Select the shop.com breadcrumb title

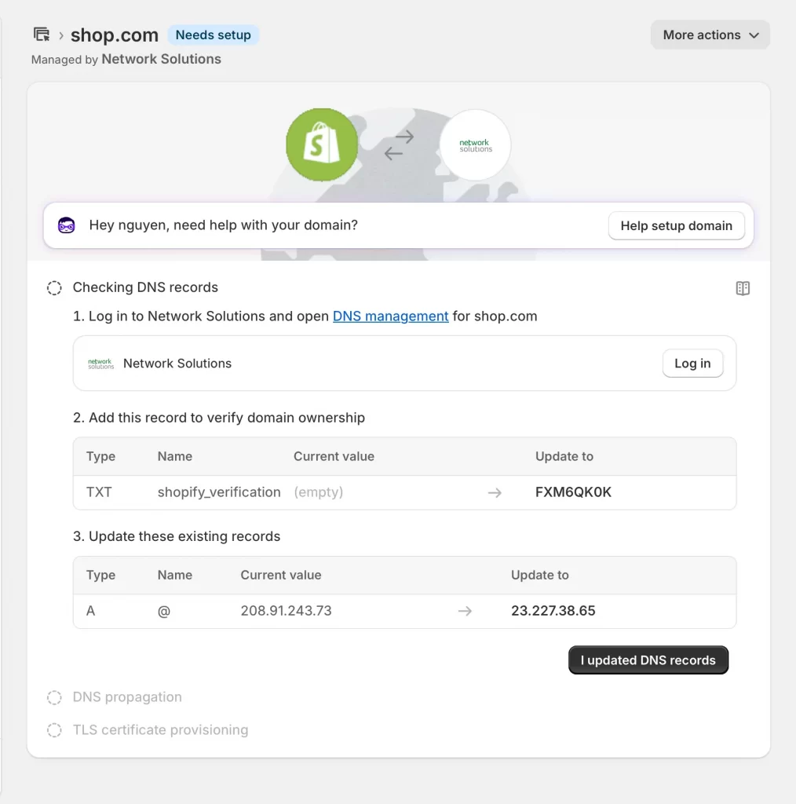114,35
